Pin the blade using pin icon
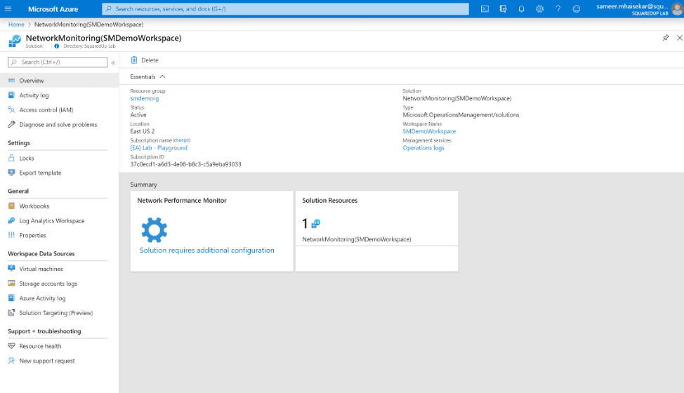The image size is (684, 393). point(666,38)
